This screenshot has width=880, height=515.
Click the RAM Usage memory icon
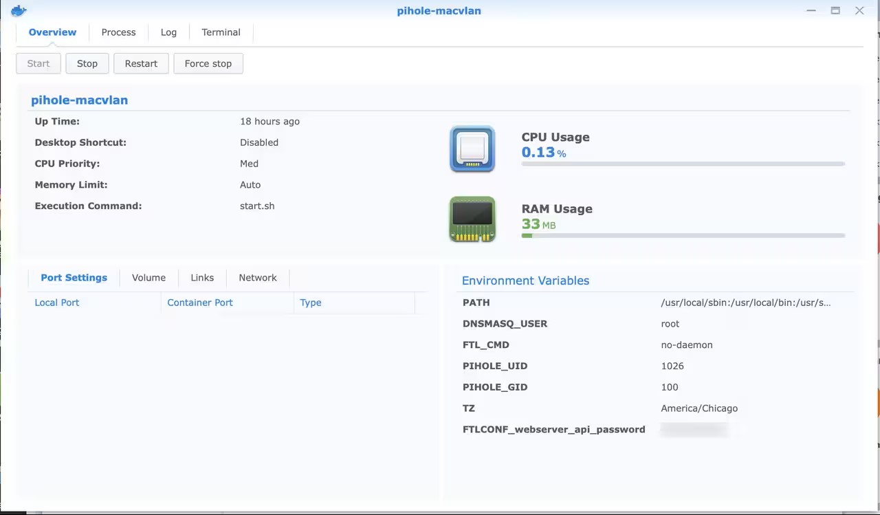[x=472, y=219]
